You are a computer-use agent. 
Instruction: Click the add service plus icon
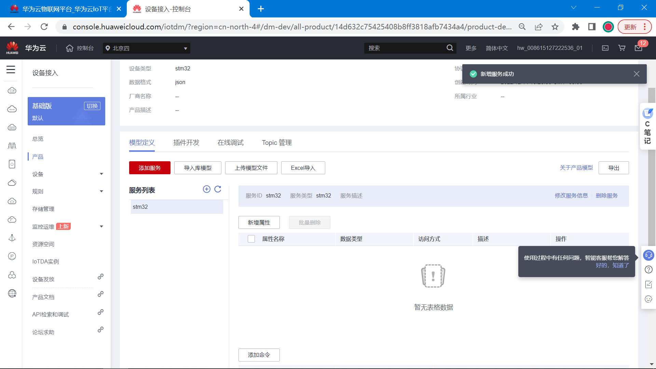(x=206, y=189)
